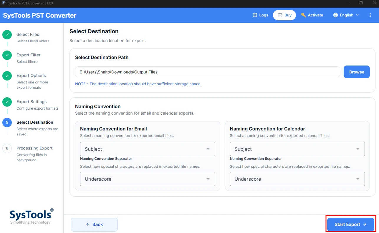
Task: Expand the English language dropdown
Action: 346,15
